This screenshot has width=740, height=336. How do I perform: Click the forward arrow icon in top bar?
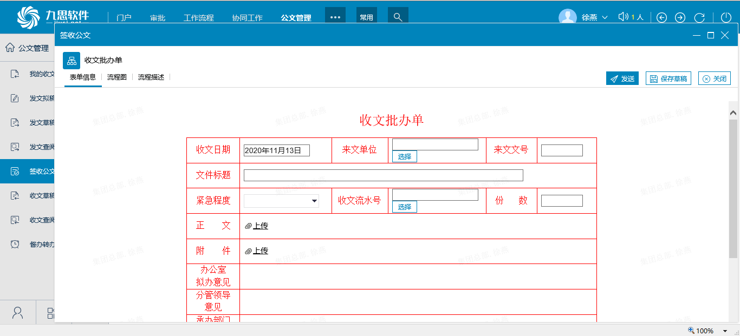click(x=680, y=17)
